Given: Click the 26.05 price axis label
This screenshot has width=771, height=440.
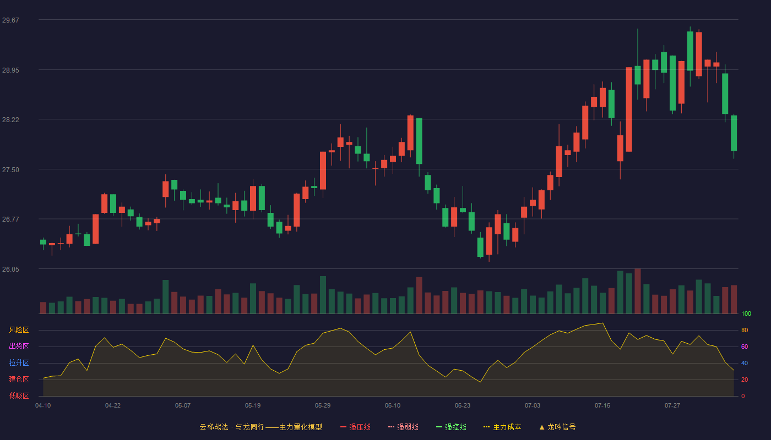Looking at the screenshot, I should coord(10,269).
